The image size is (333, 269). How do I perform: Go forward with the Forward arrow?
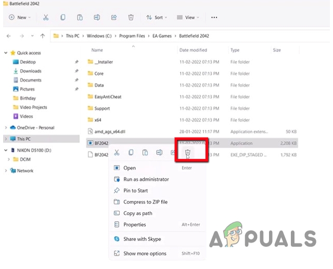point(22,36)
